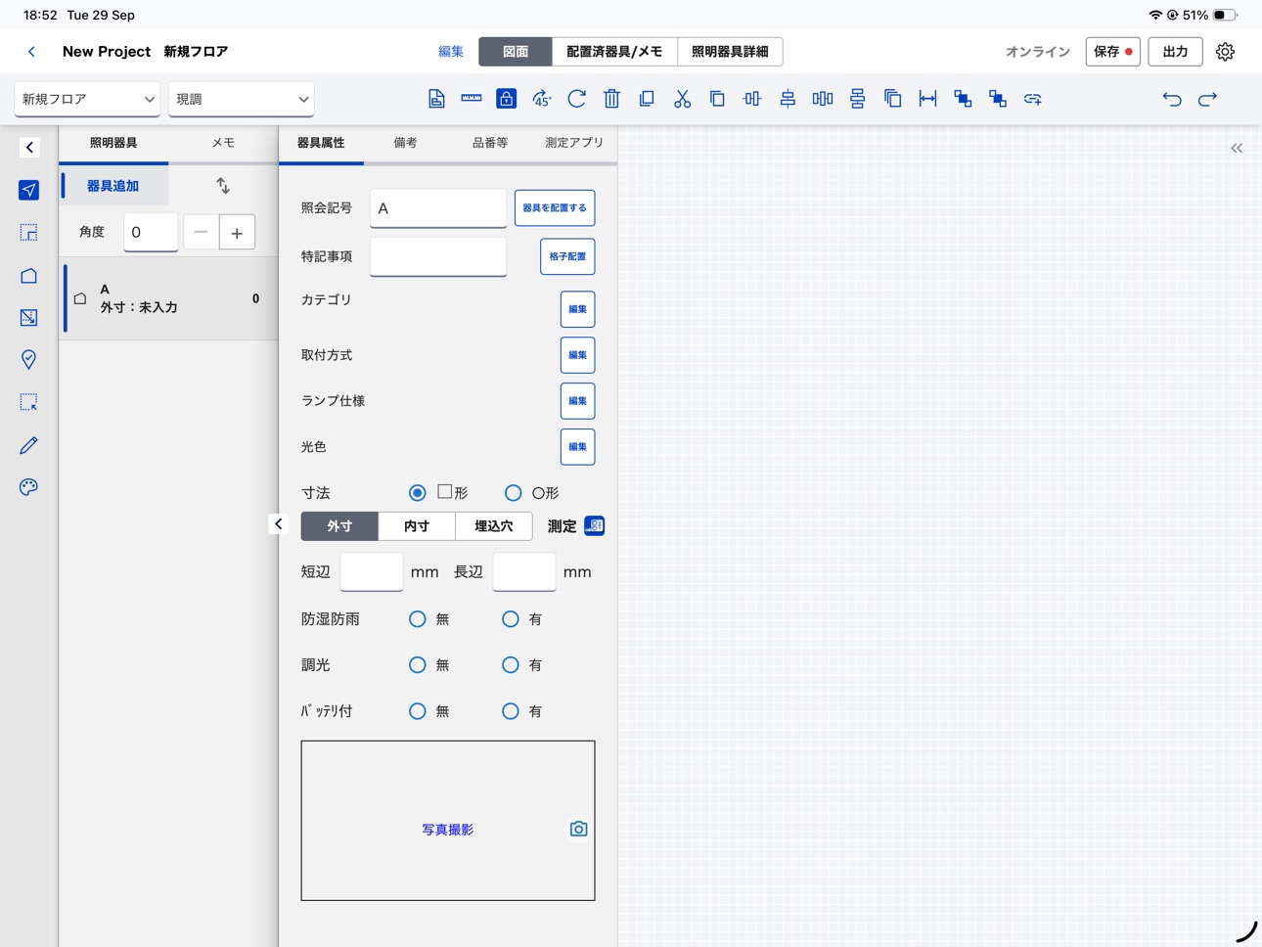This screenshot has height=947, width=1262.
Task: Set バッテリ付 to 有
Action: pos(511,711)
